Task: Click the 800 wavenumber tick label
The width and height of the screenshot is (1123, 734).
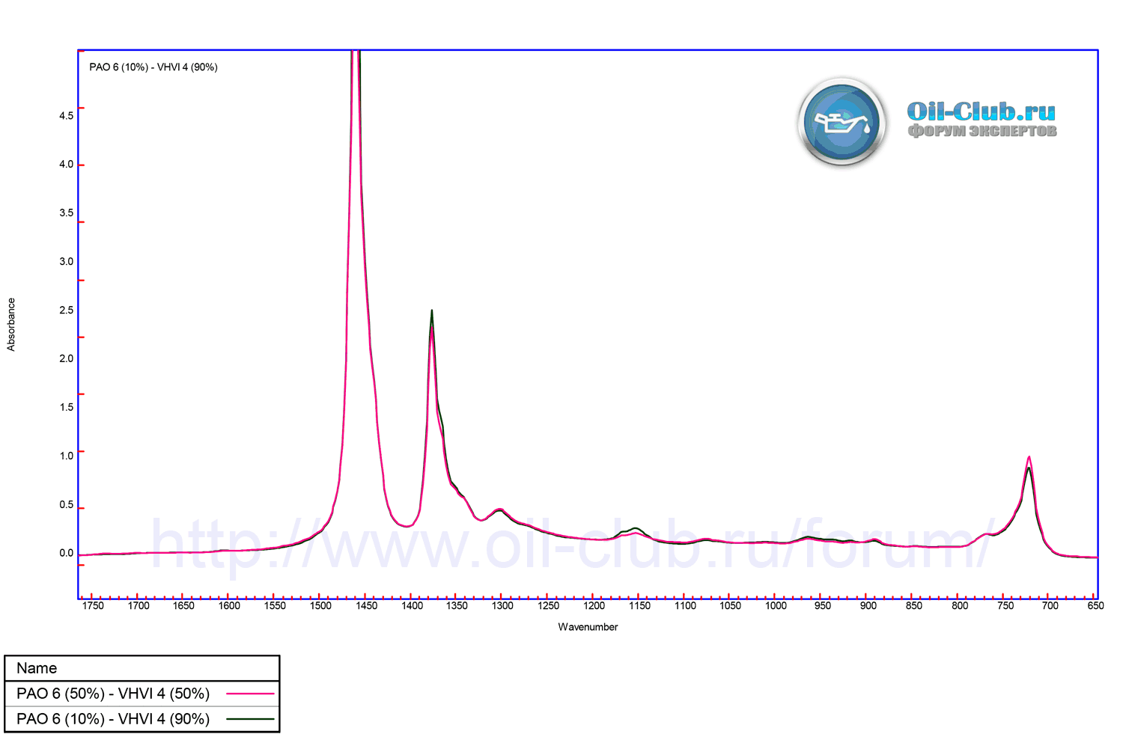Action: [x=960, y=606]
